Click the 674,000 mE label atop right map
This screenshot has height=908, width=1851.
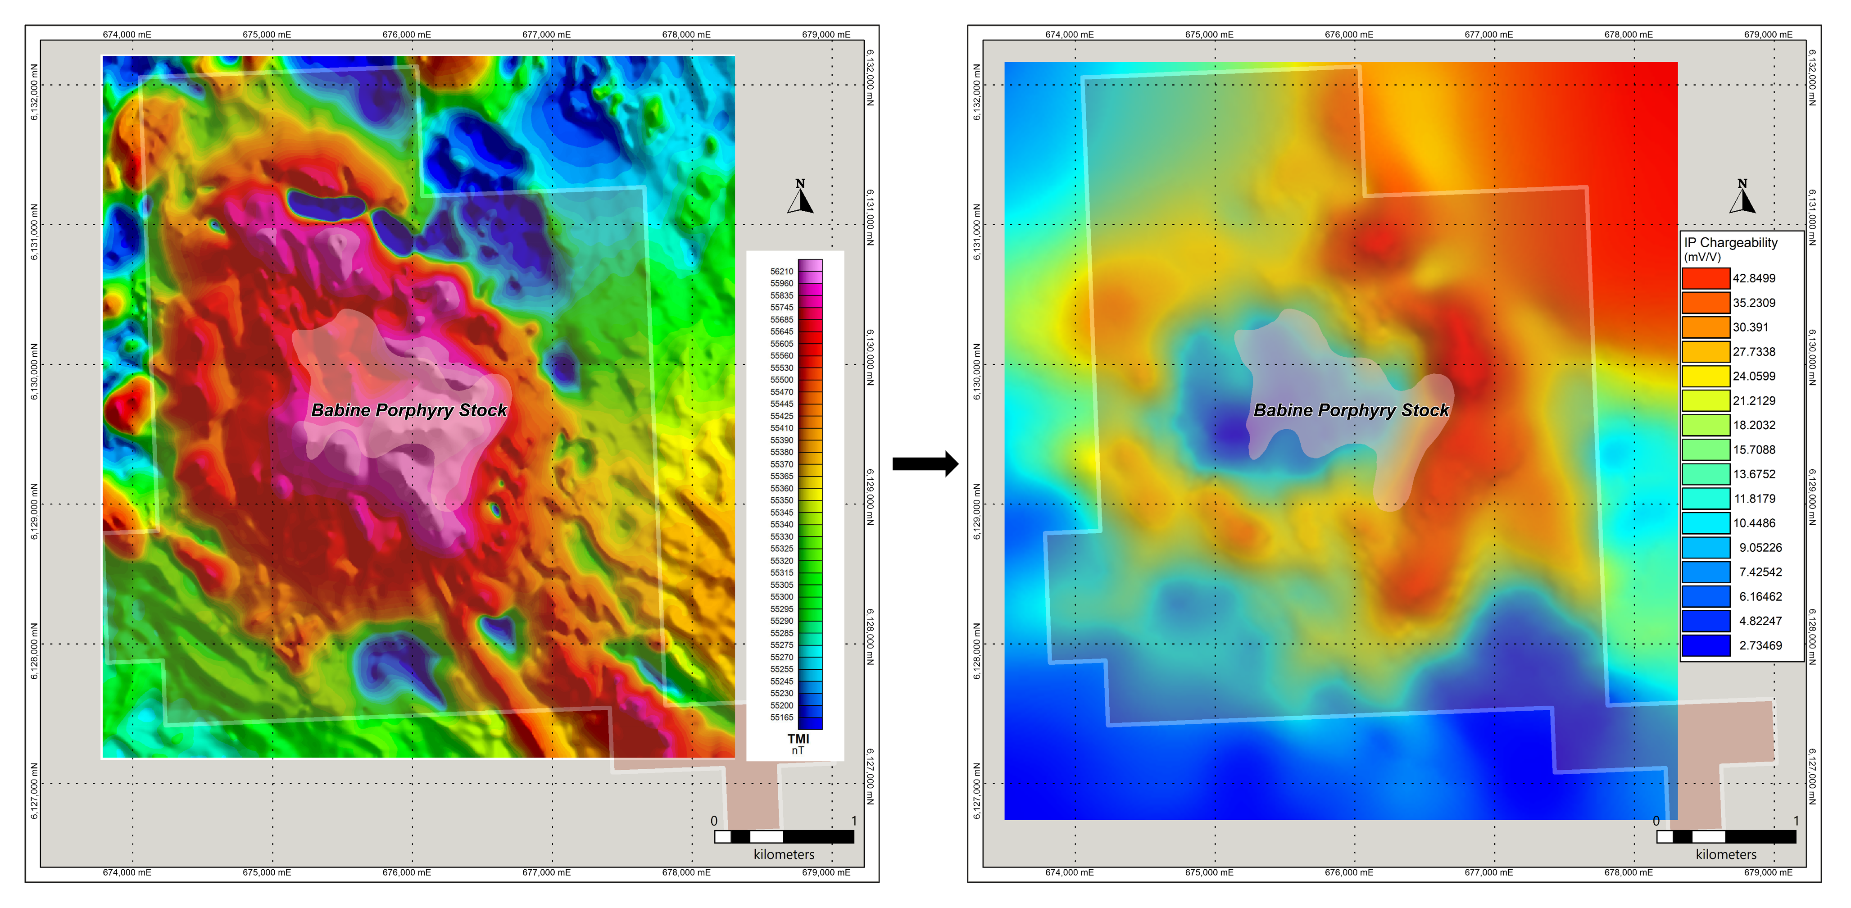[1069, 35]
